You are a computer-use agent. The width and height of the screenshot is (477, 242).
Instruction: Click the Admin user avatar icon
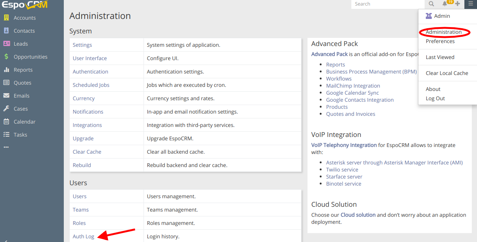coord(429,16)
